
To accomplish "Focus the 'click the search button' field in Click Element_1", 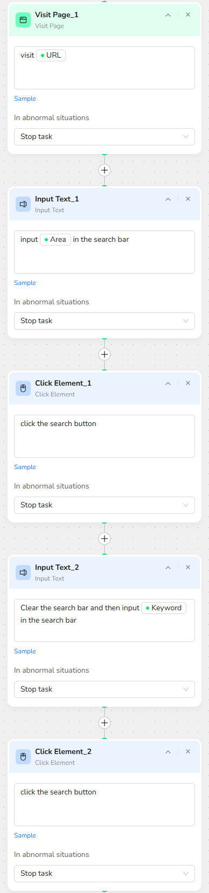I will (104, 436).
